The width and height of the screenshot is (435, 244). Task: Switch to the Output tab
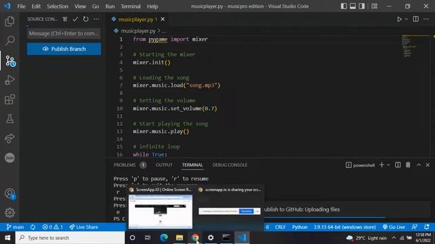164,165
